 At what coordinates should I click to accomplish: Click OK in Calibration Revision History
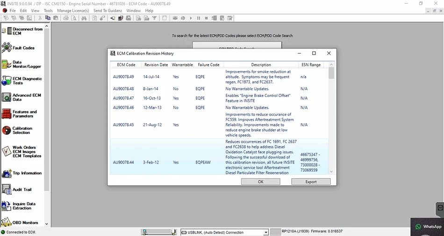coord(260,182)
